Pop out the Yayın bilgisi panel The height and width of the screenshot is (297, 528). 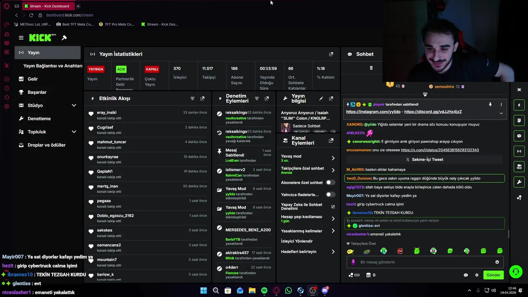coord(331,99)
